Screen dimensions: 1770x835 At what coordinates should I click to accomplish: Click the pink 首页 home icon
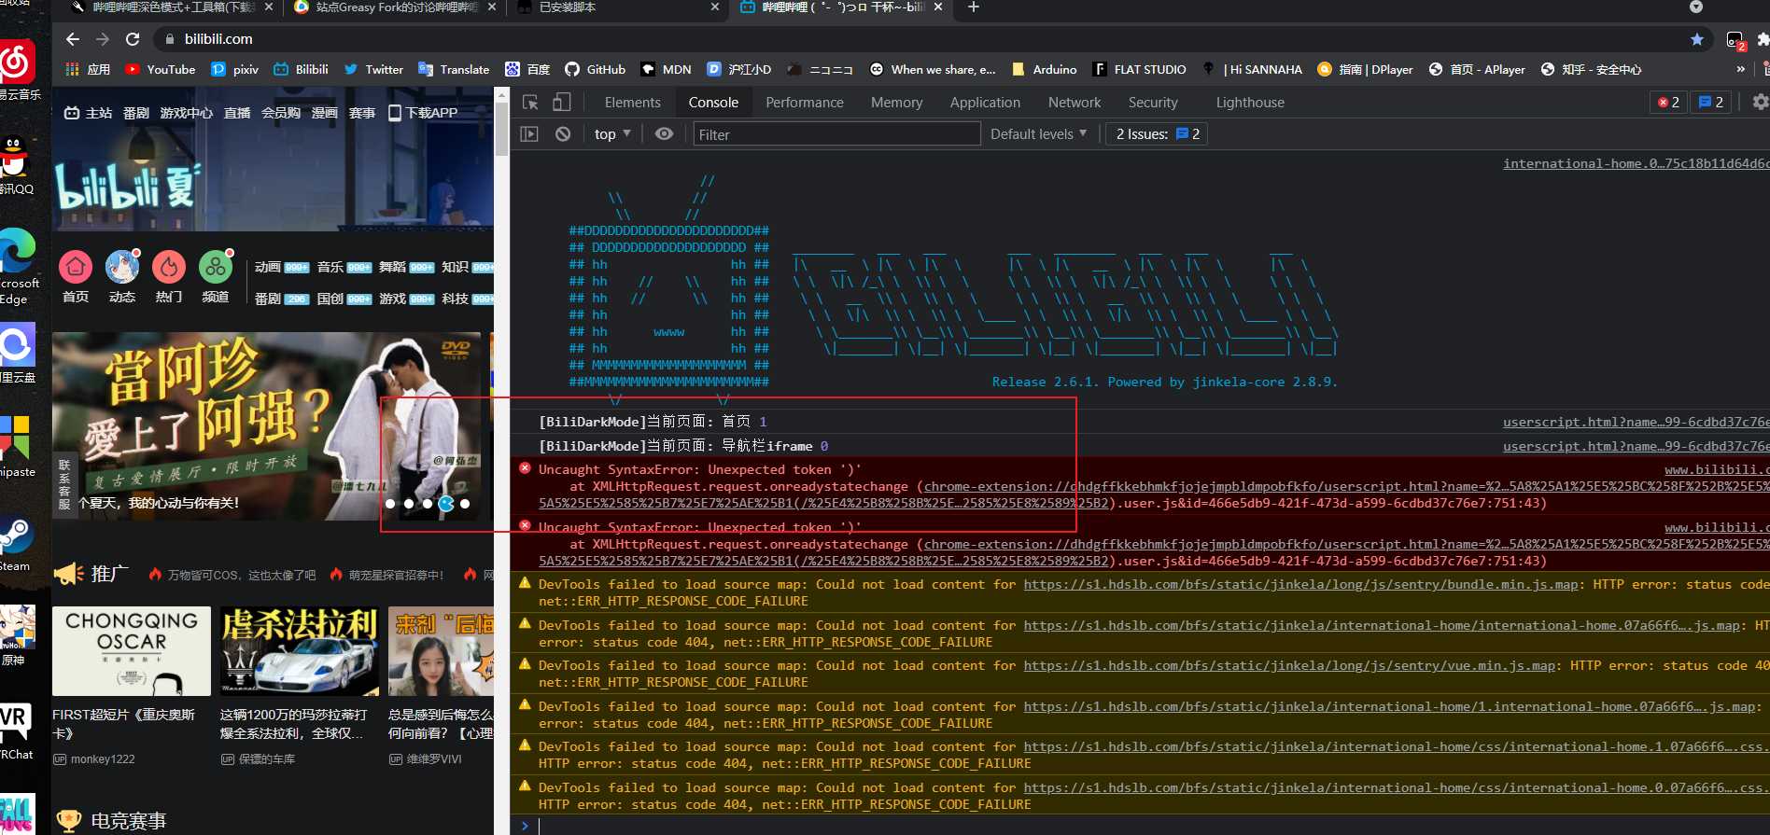[76, 268]
